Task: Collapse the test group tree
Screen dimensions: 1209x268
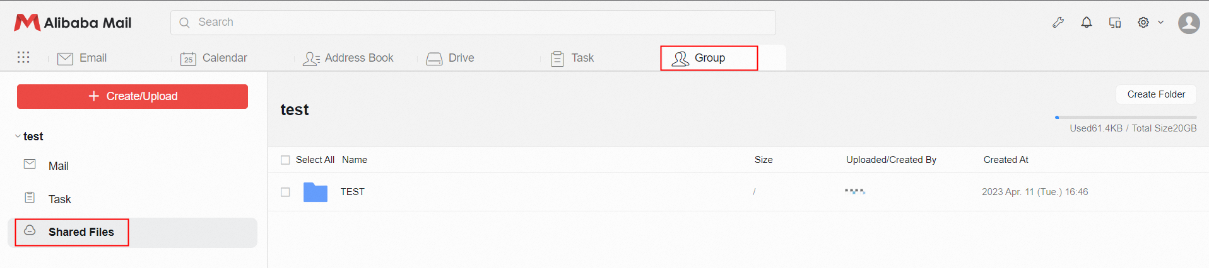Action: pyautogui.click(x=18, y=137)
